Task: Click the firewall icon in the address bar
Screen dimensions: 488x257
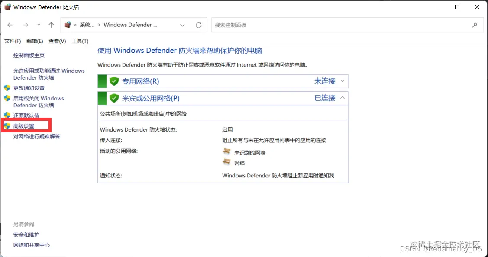Action: coord(68,25)
